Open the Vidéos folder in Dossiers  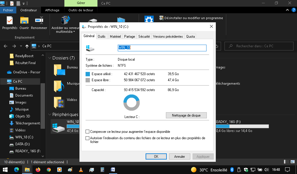point(65,102)
